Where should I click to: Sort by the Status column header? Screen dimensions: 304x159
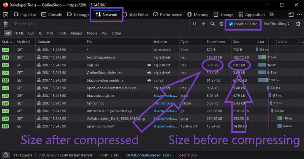pyautogui.click(x=7, y=42)
